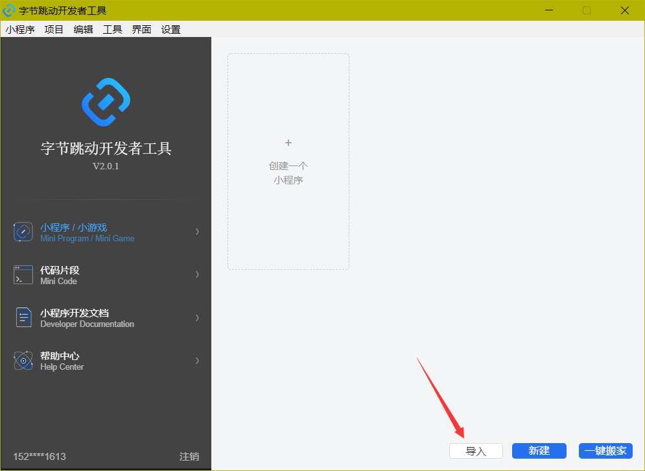
Task: Click the 创建一个小程序 placeholder card
Action: (x=288, y=162)
